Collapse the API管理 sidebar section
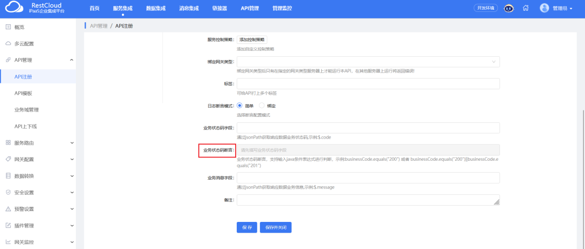The height and width of the screenshot is (249, 585). (72, 60)
